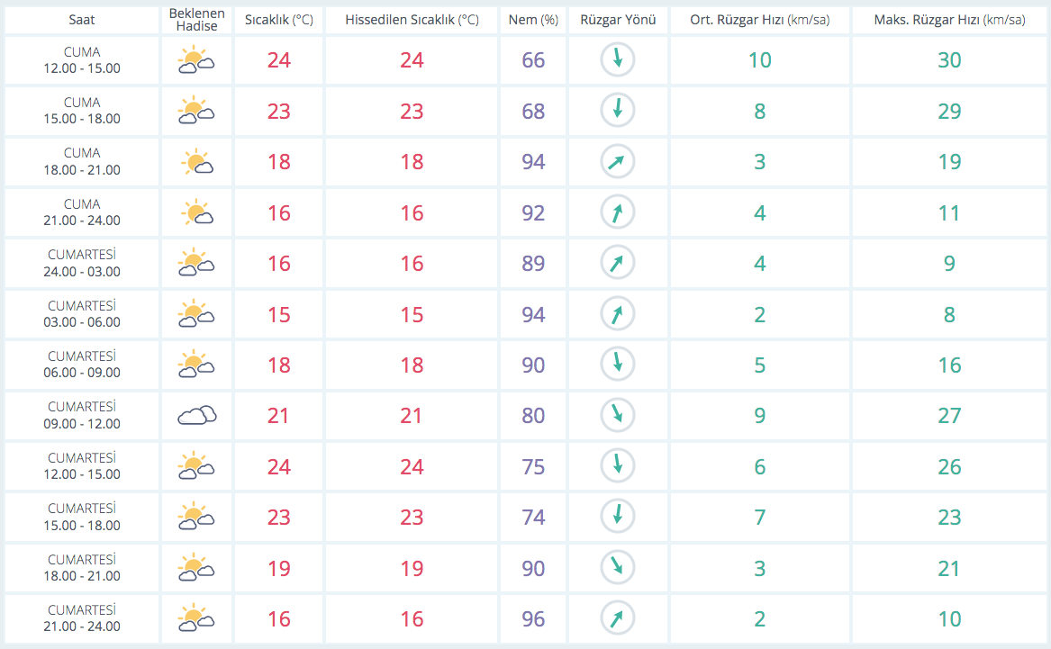This screenshot has width=1051, height=649.
Task: Click the weather icon for Cumartesi 03.00 - 06.00
Action: (195, 314)
